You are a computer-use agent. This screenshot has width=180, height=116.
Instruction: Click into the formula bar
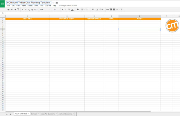(92, 13)
